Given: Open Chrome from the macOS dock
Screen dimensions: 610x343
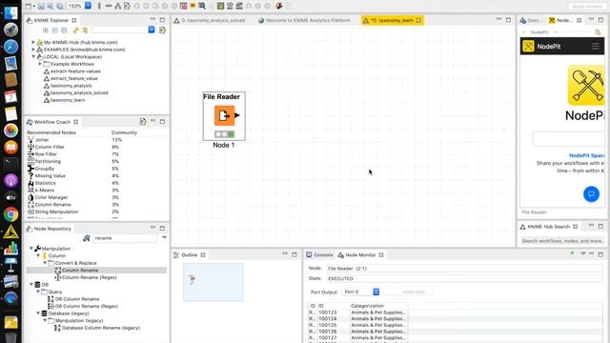Looking at the screenshot, I should pyautogui.click(x=10, y=214).
